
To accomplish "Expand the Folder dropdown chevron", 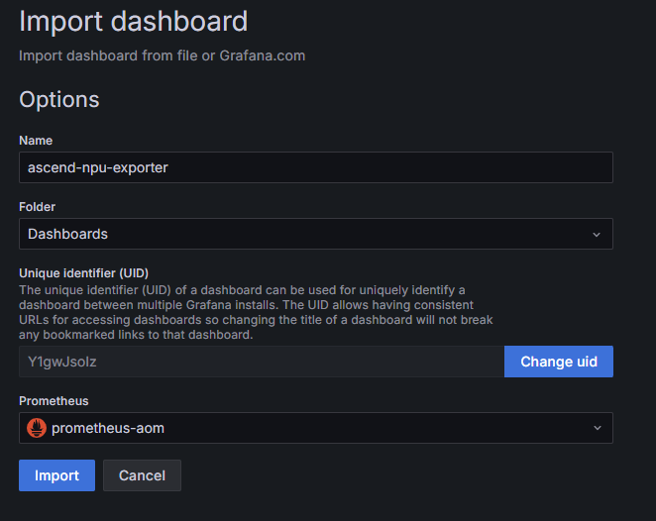I will tap(597, 235).
